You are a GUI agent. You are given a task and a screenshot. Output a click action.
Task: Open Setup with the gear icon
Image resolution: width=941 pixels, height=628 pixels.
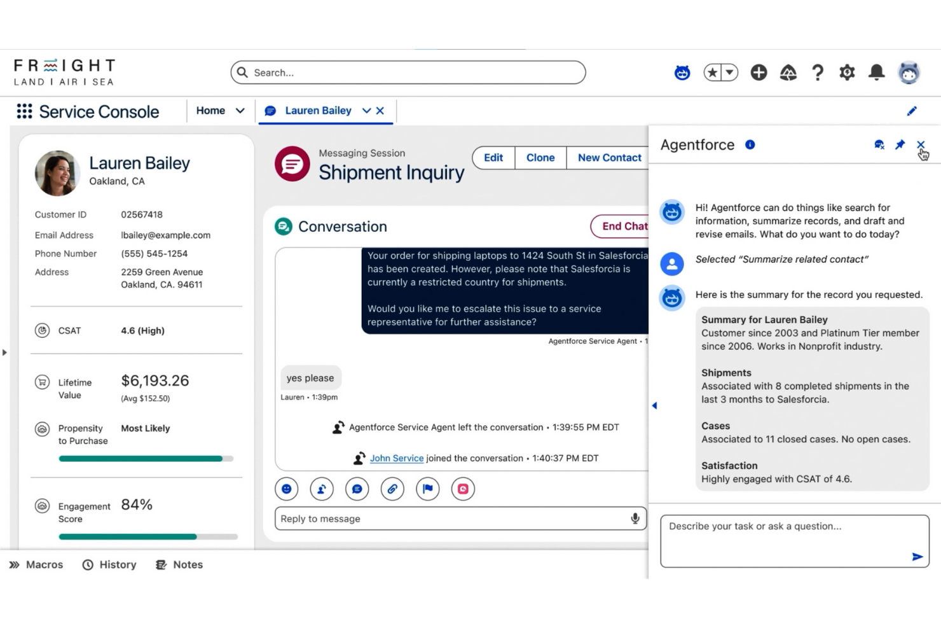(847, 73)
